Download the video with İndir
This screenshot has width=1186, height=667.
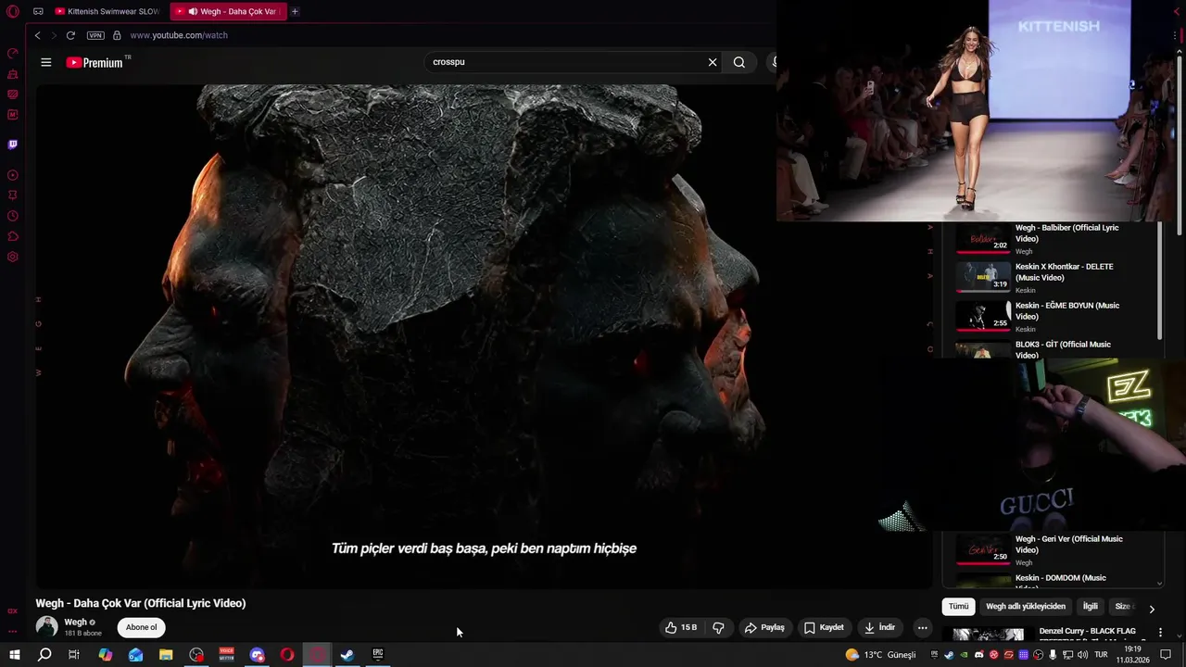pos(880,627)
